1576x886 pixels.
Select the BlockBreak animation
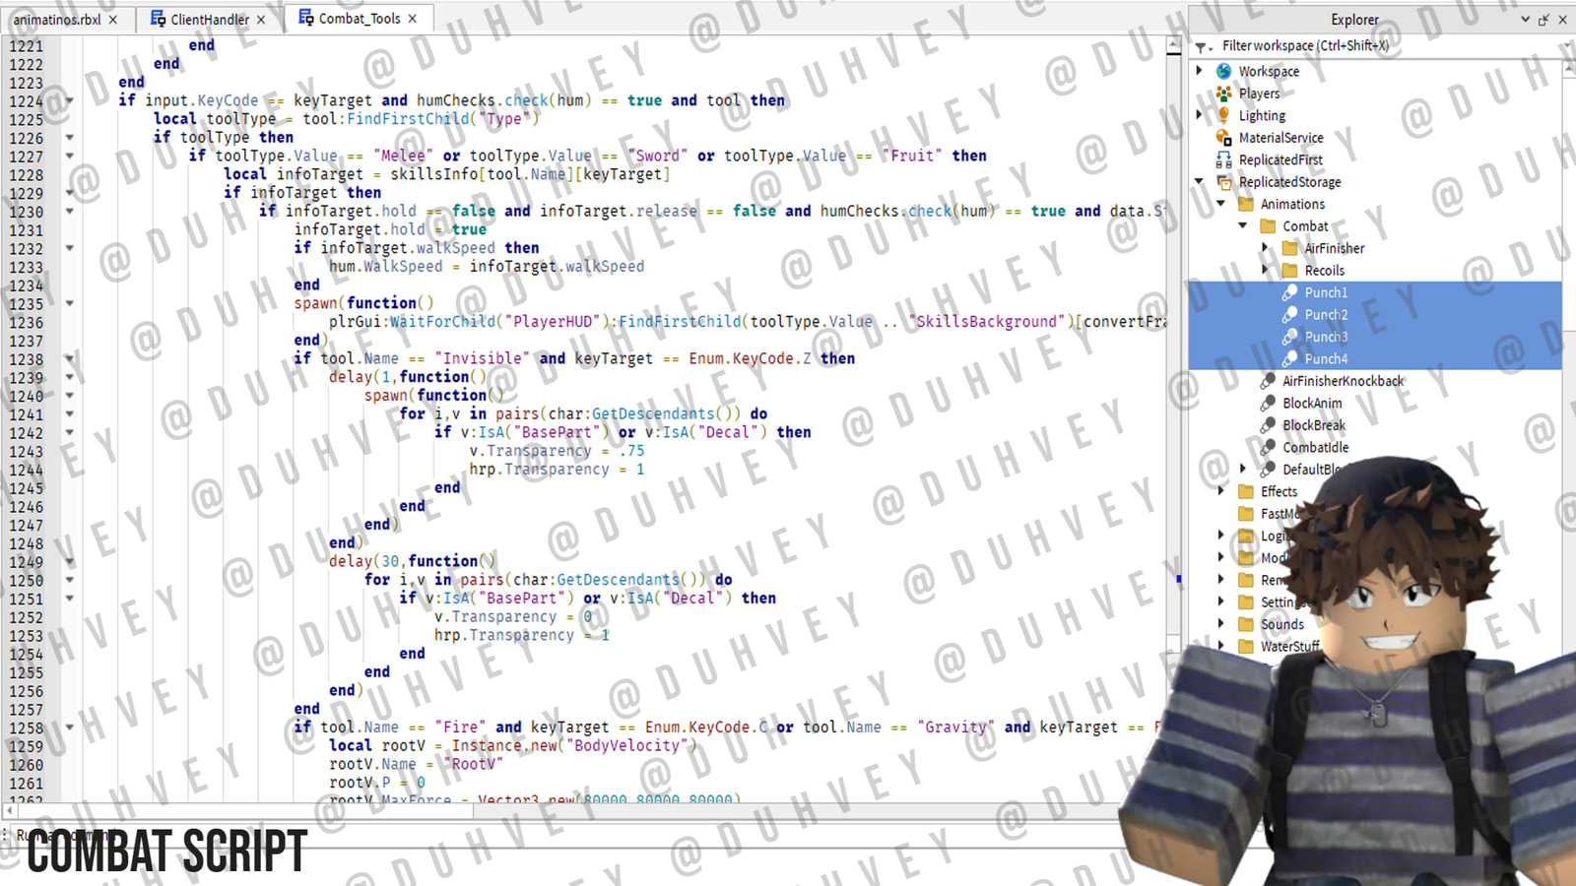(1314, 425)
